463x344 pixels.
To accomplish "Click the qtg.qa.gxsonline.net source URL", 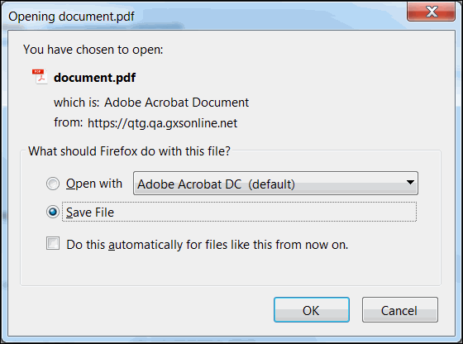I will click(162, 123).
